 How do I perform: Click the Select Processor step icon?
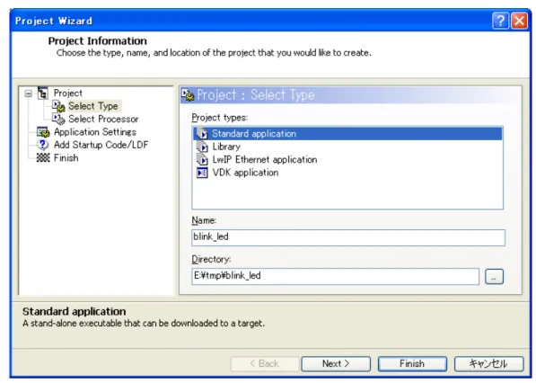click(58, 119)
